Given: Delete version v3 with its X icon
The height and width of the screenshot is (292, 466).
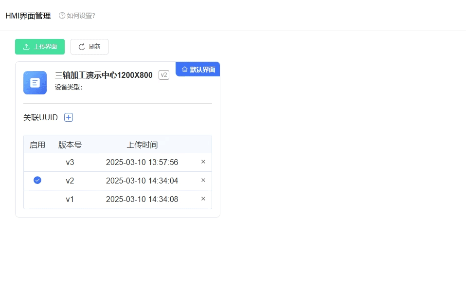Looking at the screenshot, I should pos(203,162).
